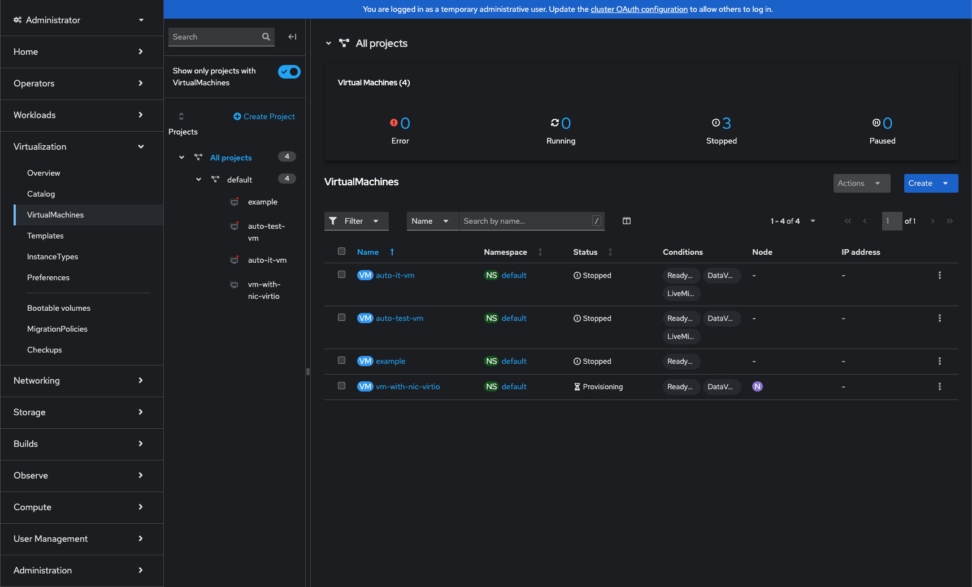Click the search magnifier icon in the projects panel
Image resolution: width=972 pixels, height=587 pixels.
coord(266,37)
